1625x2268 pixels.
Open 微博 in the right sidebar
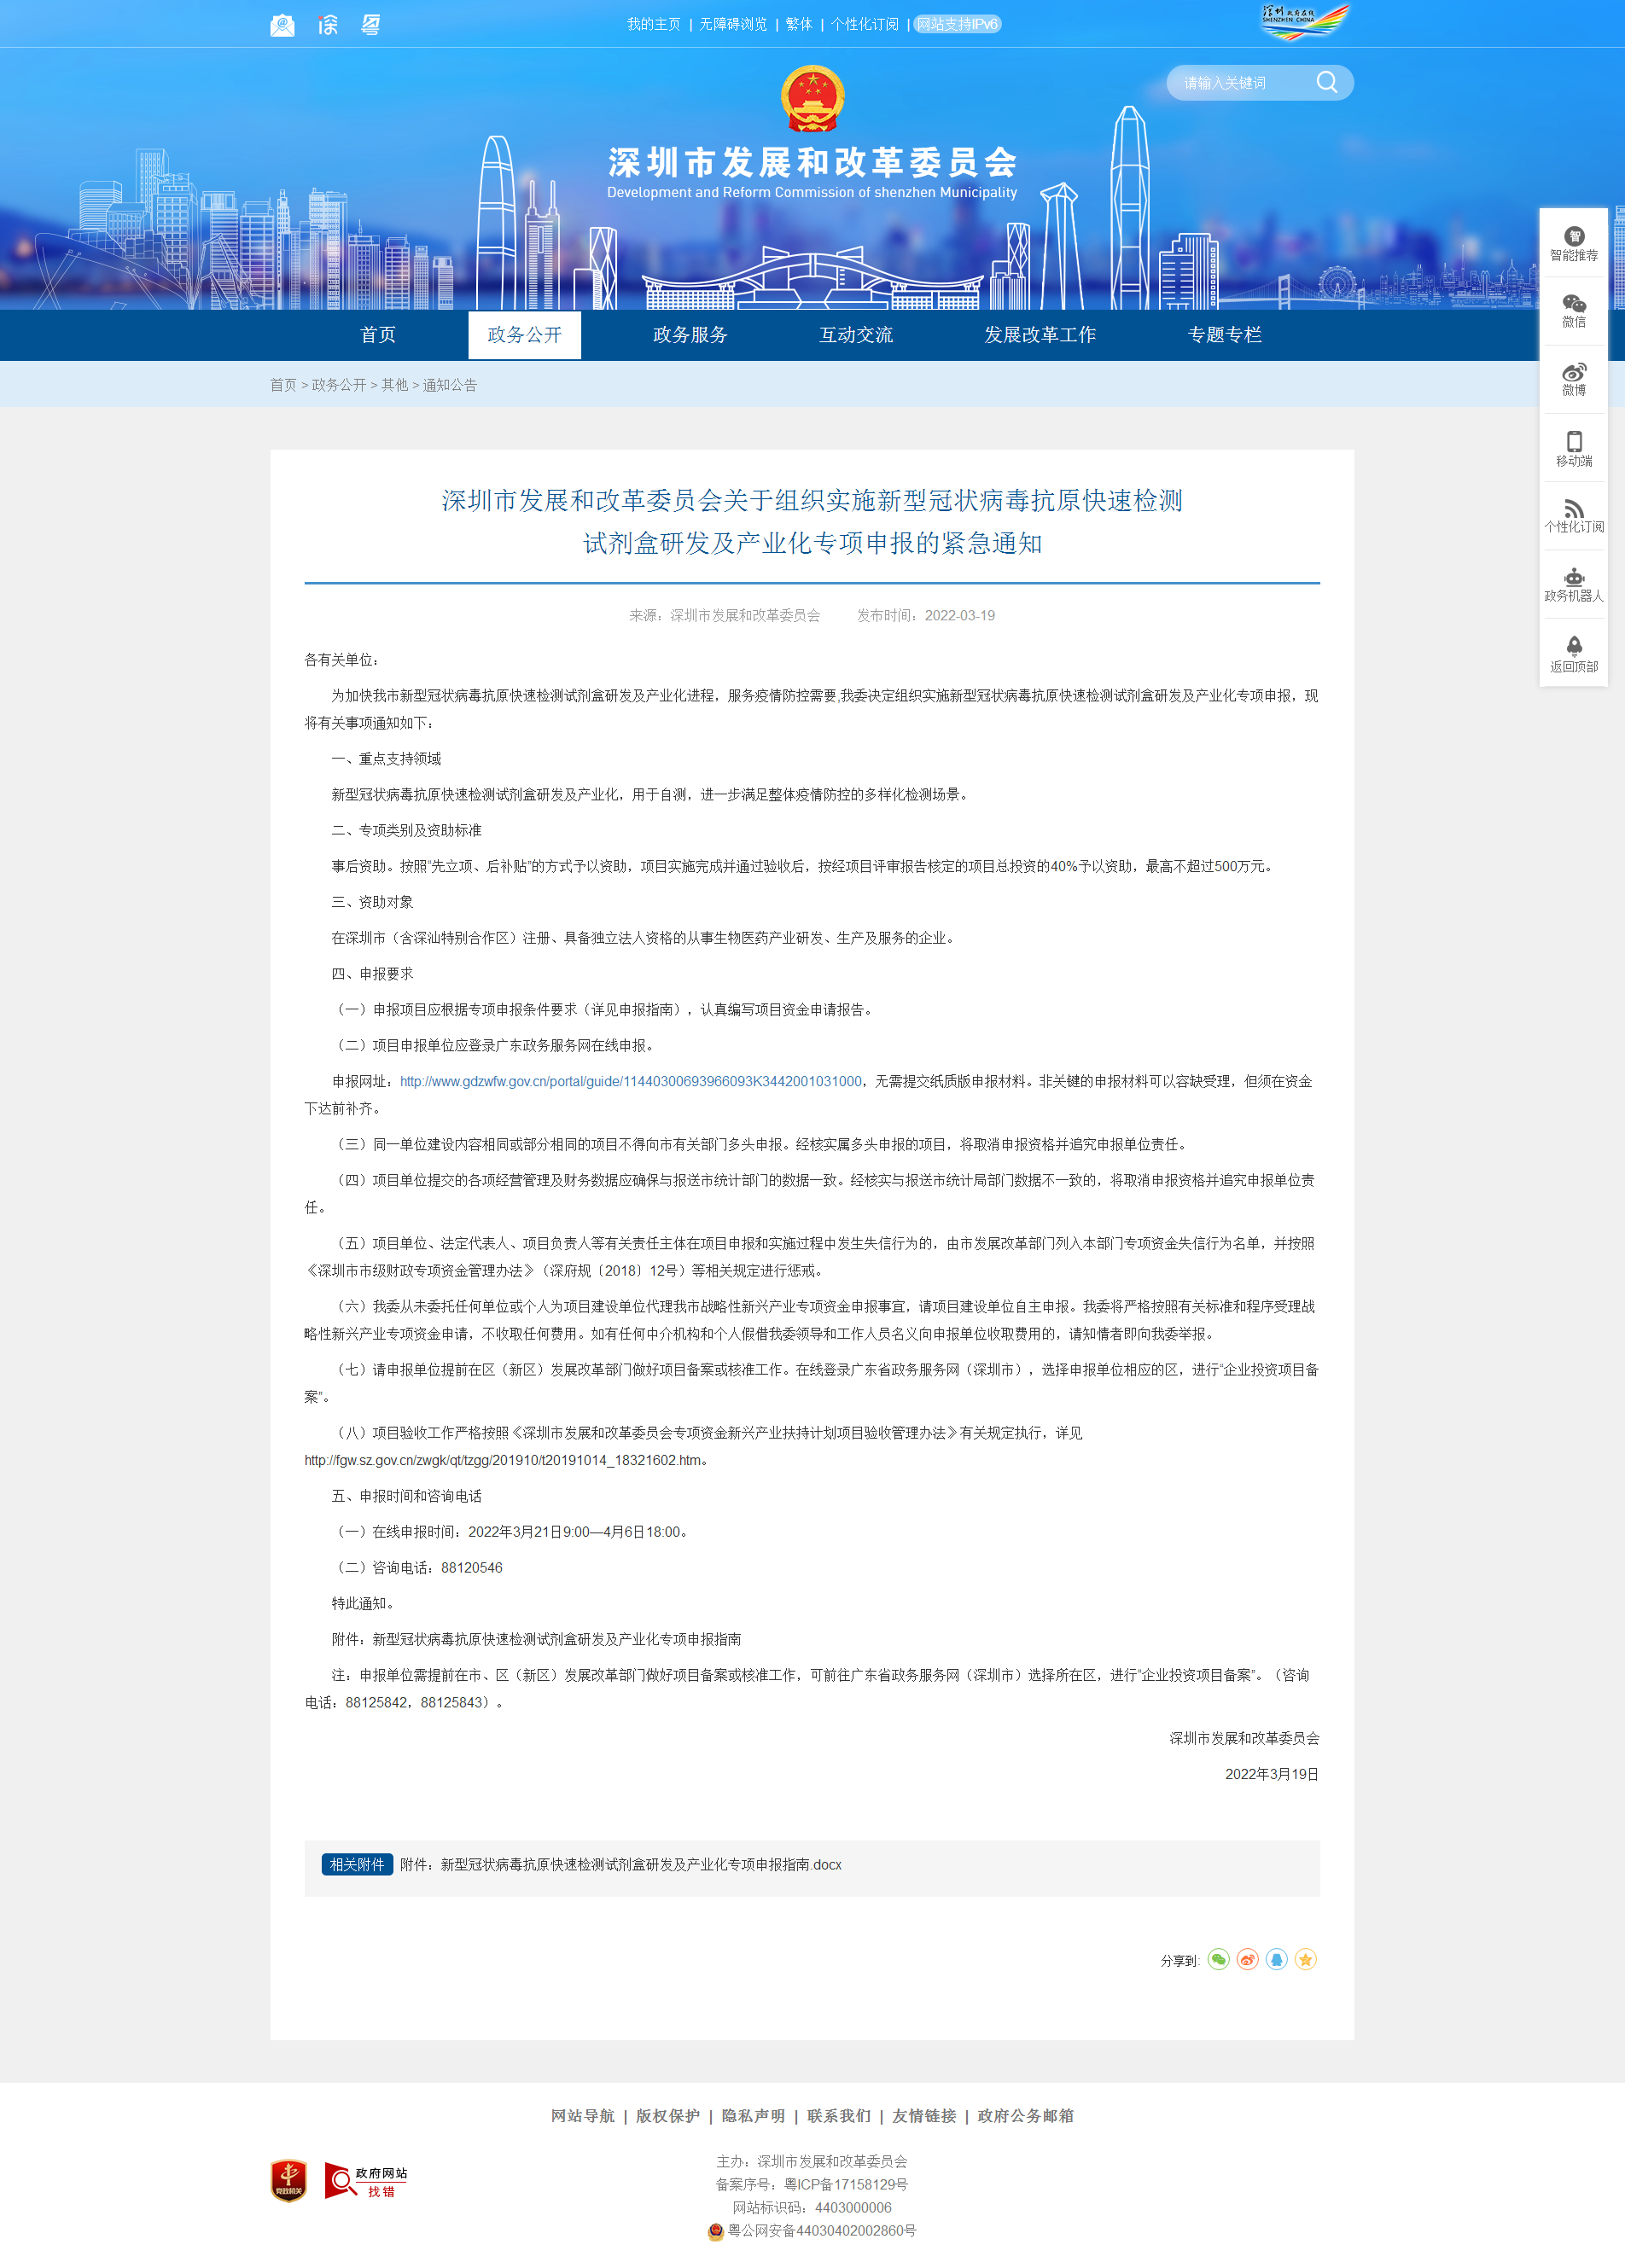[x=1573, y=379]
